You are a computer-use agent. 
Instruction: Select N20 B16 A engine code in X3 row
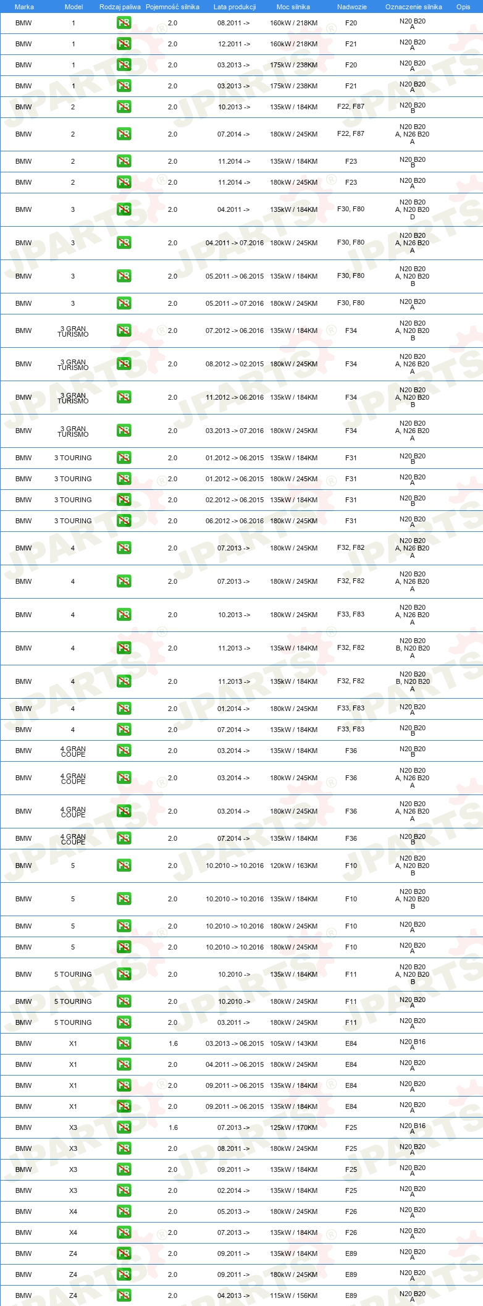pos(413,1128)
